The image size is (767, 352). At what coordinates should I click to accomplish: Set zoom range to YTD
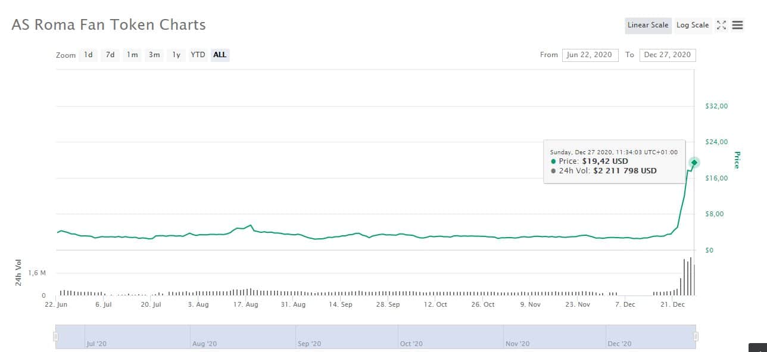pos(198,55)
